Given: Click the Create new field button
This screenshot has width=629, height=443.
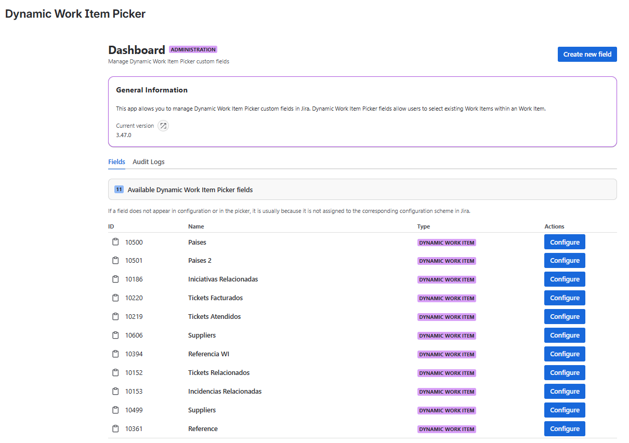Looking at the screenshot, I should pos(587,54).
